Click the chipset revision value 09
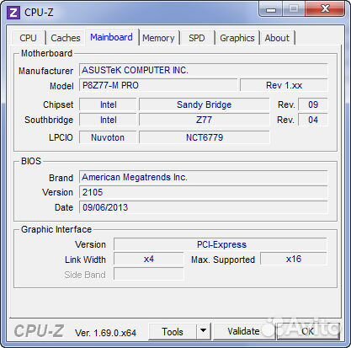 point(313,104)
